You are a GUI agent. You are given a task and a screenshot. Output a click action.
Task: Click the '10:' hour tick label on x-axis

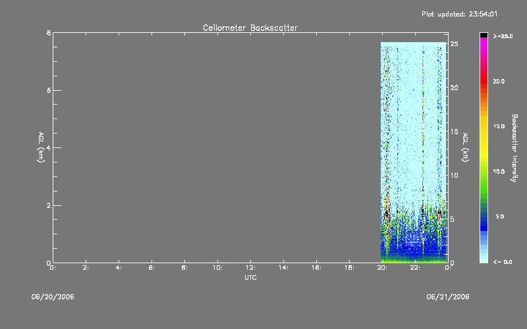point(217,268)
